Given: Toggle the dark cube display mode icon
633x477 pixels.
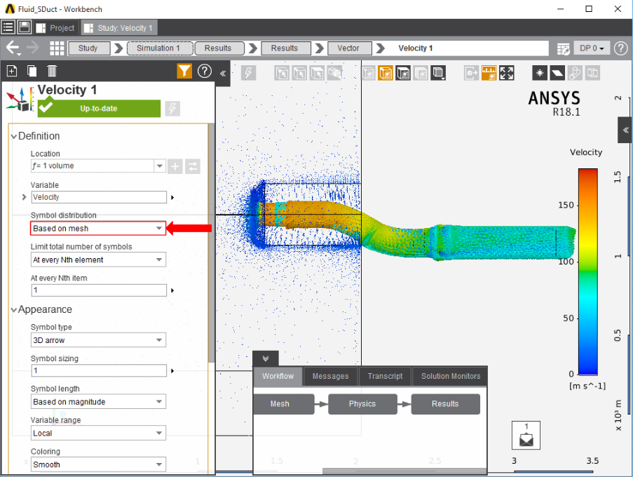Looking at the screenshot, I should pyautogui.click(x=403, y=73).
